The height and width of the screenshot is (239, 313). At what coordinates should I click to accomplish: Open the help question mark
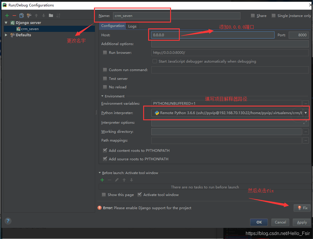point(8,221)
